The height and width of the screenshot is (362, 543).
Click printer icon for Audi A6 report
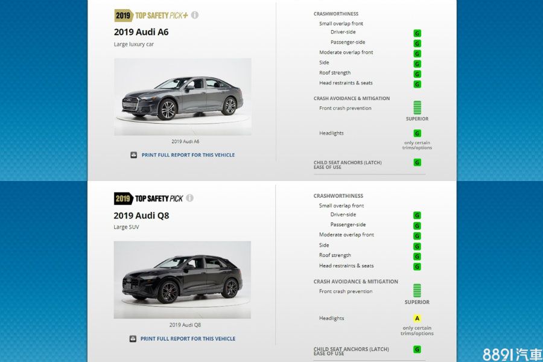point(134,155)
